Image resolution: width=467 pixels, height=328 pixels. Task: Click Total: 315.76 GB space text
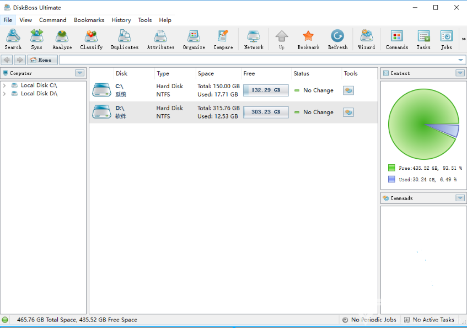pos(218,108)
